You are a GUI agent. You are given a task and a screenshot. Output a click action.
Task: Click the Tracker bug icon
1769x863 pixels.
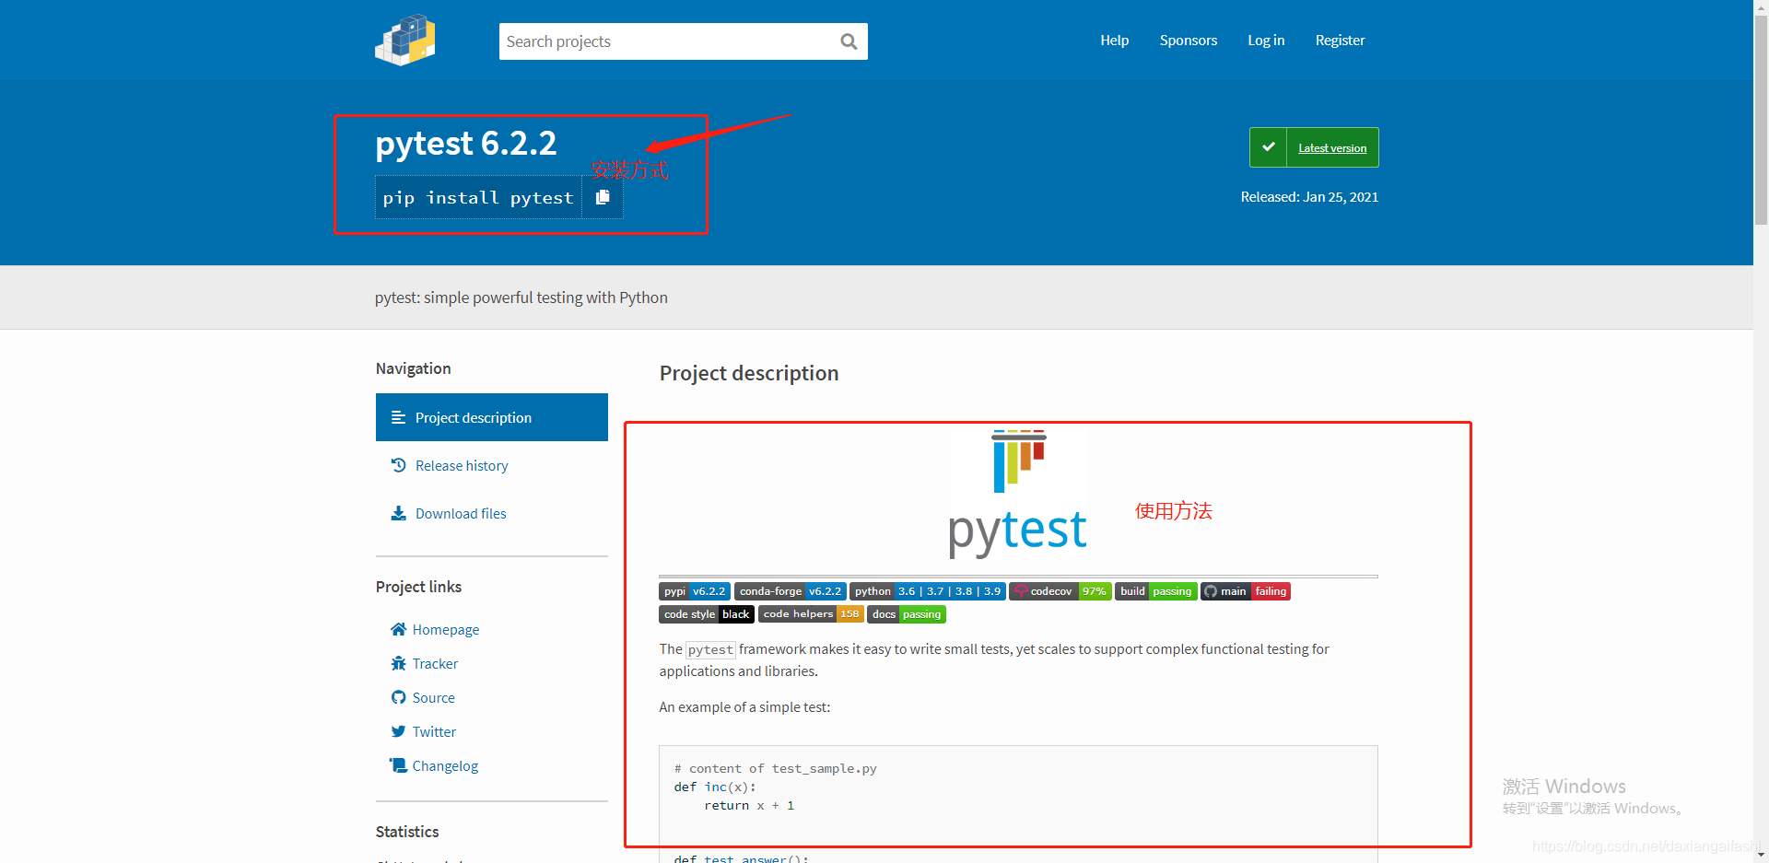[399, 663]
